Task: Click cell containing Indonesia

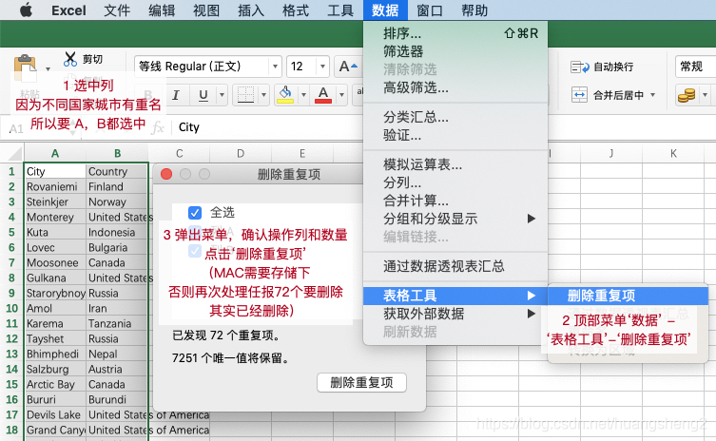Action: [x=117, y=232]
